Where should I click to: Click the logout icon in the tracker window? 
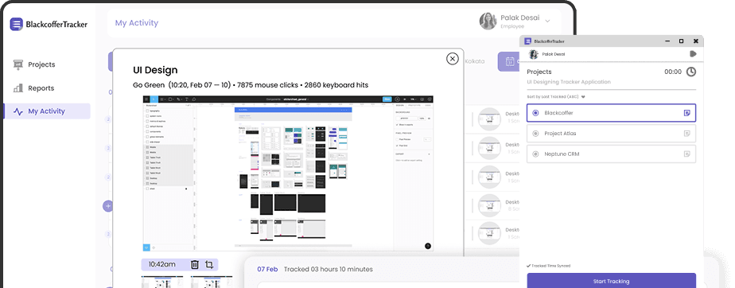(x=694, y=54)
